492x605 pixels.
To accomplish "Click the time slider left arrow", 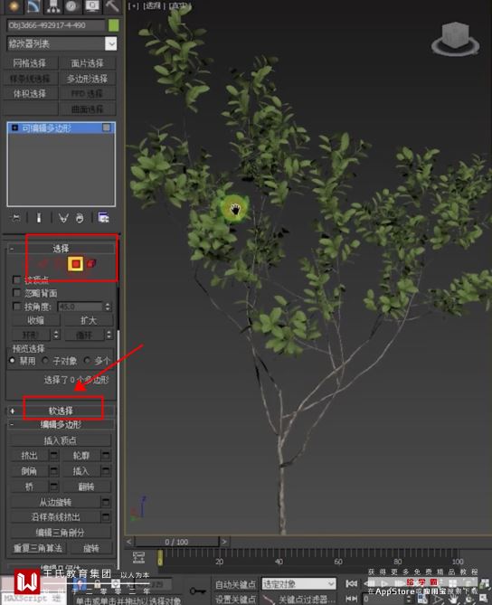I will [129, 542].
